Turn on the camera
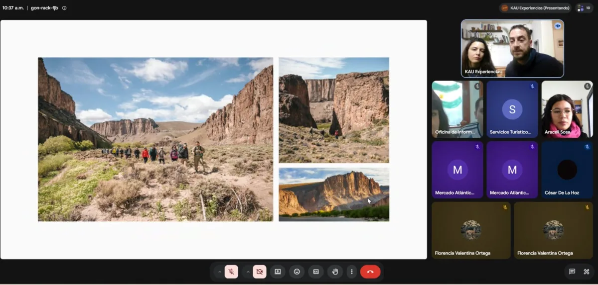Image resolution: width=598 pixels, height=285 pixels. [260, 272]
